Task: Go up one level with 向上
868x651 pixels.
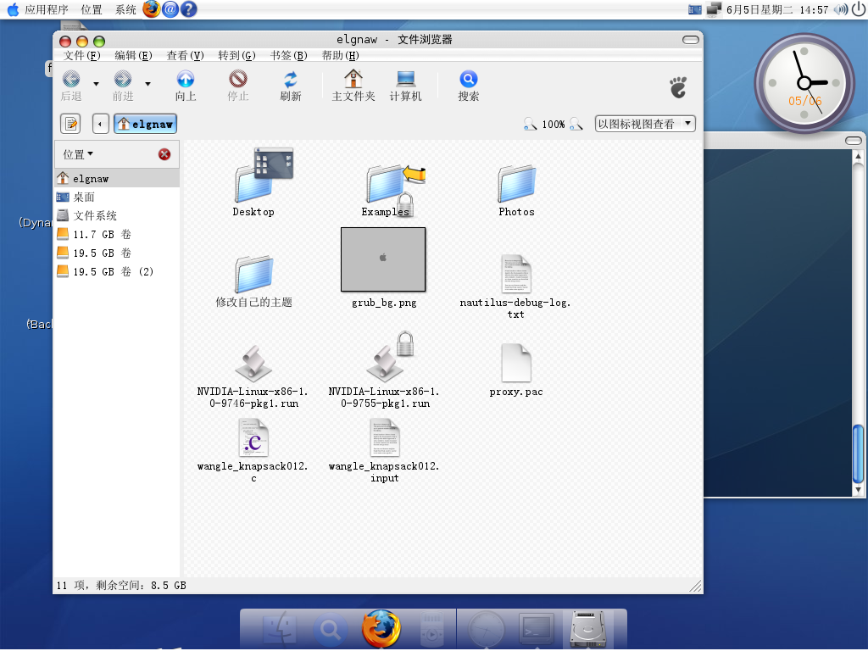Action: click(186, 86)
